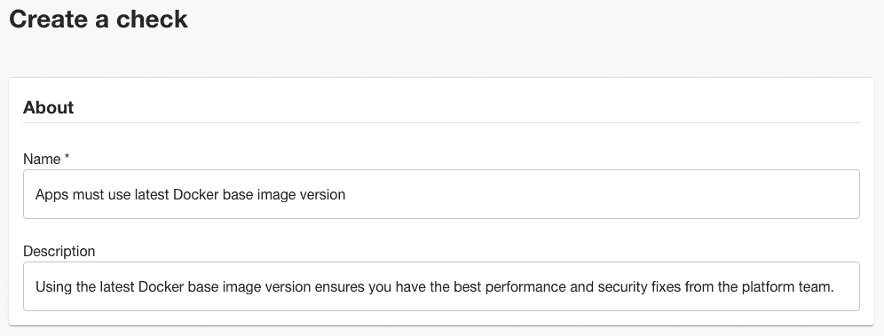Image resolution: width=884 pixels, height=336 pixels.
Task: Click empty space right of Name text
Action: 597,195
